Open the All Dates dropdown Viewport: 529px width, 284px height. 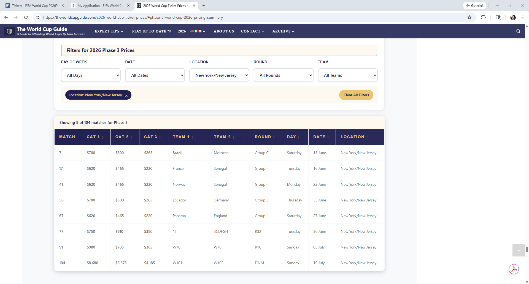pos(155,75)
